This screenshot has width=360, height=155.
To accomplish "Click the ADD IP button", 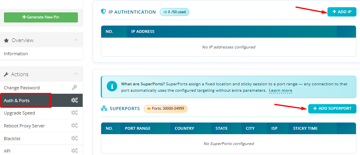I will tap(342, 12).
